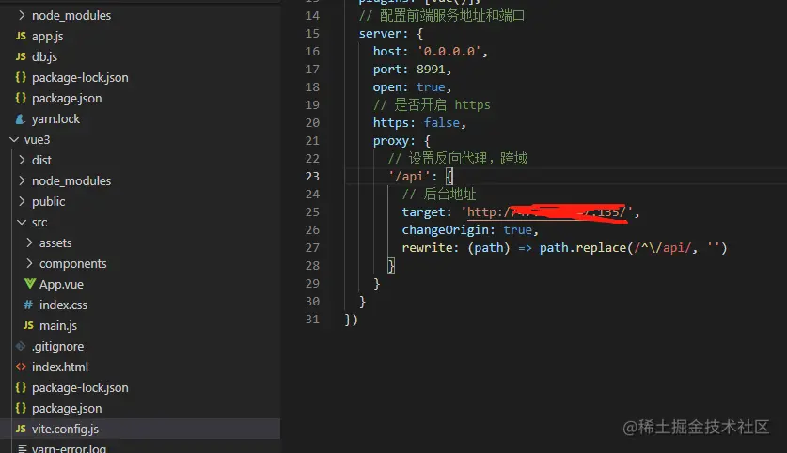The image size is (787, 453).
Task: Click the yarn.lock file icon
Action: 21,119
